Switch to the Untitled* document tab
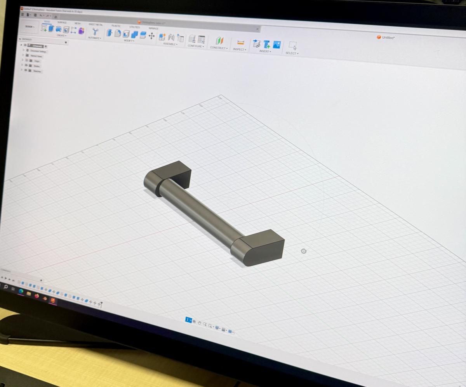Screen dimensions: 466x387 click(x=386, y=37)
